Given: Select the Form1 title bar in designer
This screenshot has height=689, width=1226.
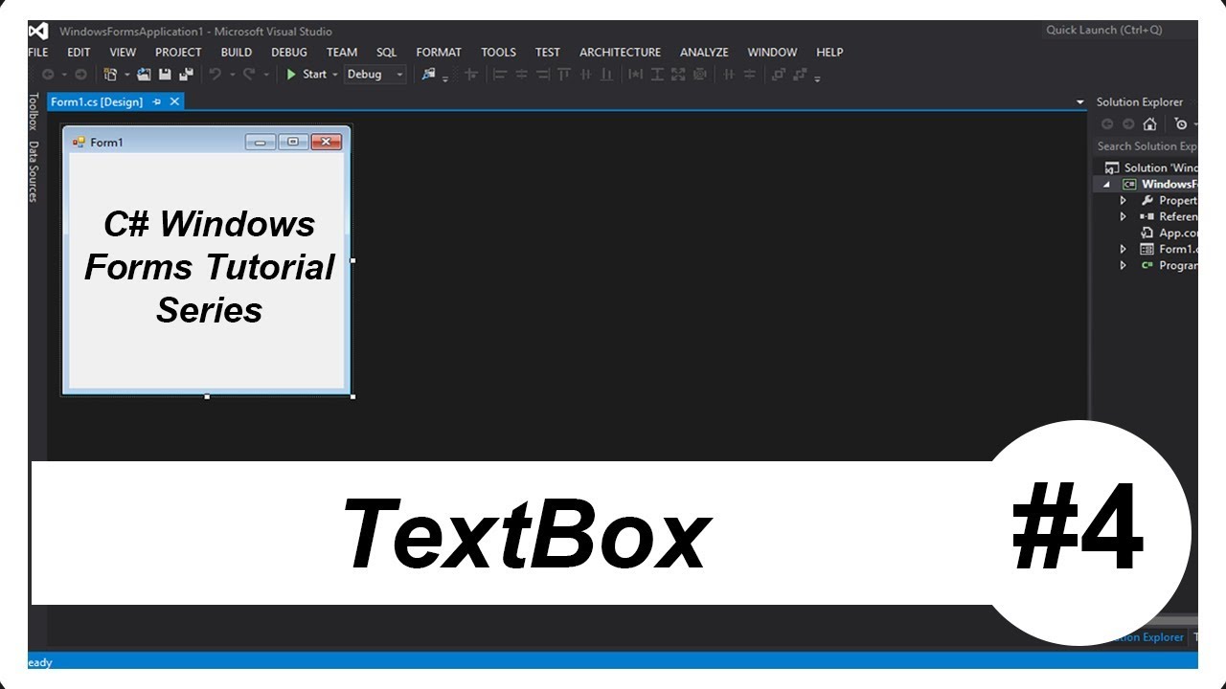Looking at the screenshot, I should [x=207, y=142].
